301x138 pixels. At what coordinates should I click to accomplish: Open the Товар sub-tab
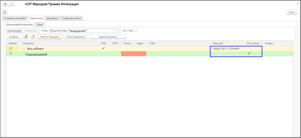pos(40,24)
